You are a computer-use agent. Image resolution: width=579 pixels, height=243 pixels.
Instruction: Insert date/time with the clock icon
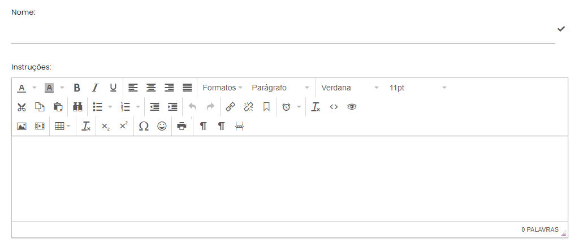coord(286,107)
